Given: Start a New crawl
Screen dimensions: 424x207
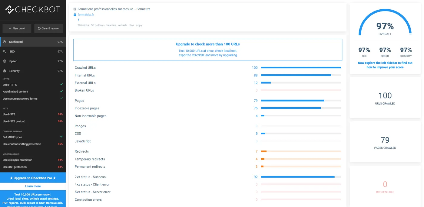Looking at the screenshot, I should (17, 28).
